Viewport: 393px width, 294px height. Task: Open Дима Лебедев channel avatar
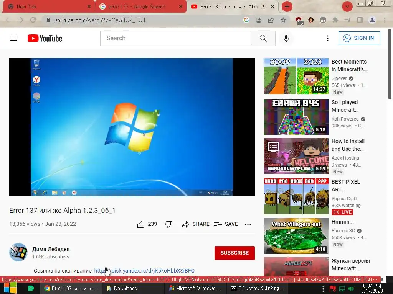tap(18, 252)
